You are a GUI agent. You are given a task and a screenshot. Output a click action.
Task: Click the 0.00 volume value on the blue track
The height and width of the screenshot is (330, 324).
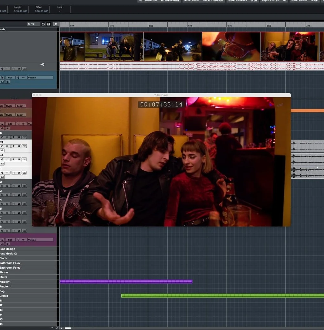[x=10, y=78]
